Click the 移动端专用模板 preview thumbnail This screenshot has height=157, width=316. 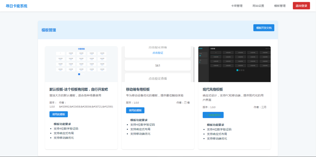point(158,64)
